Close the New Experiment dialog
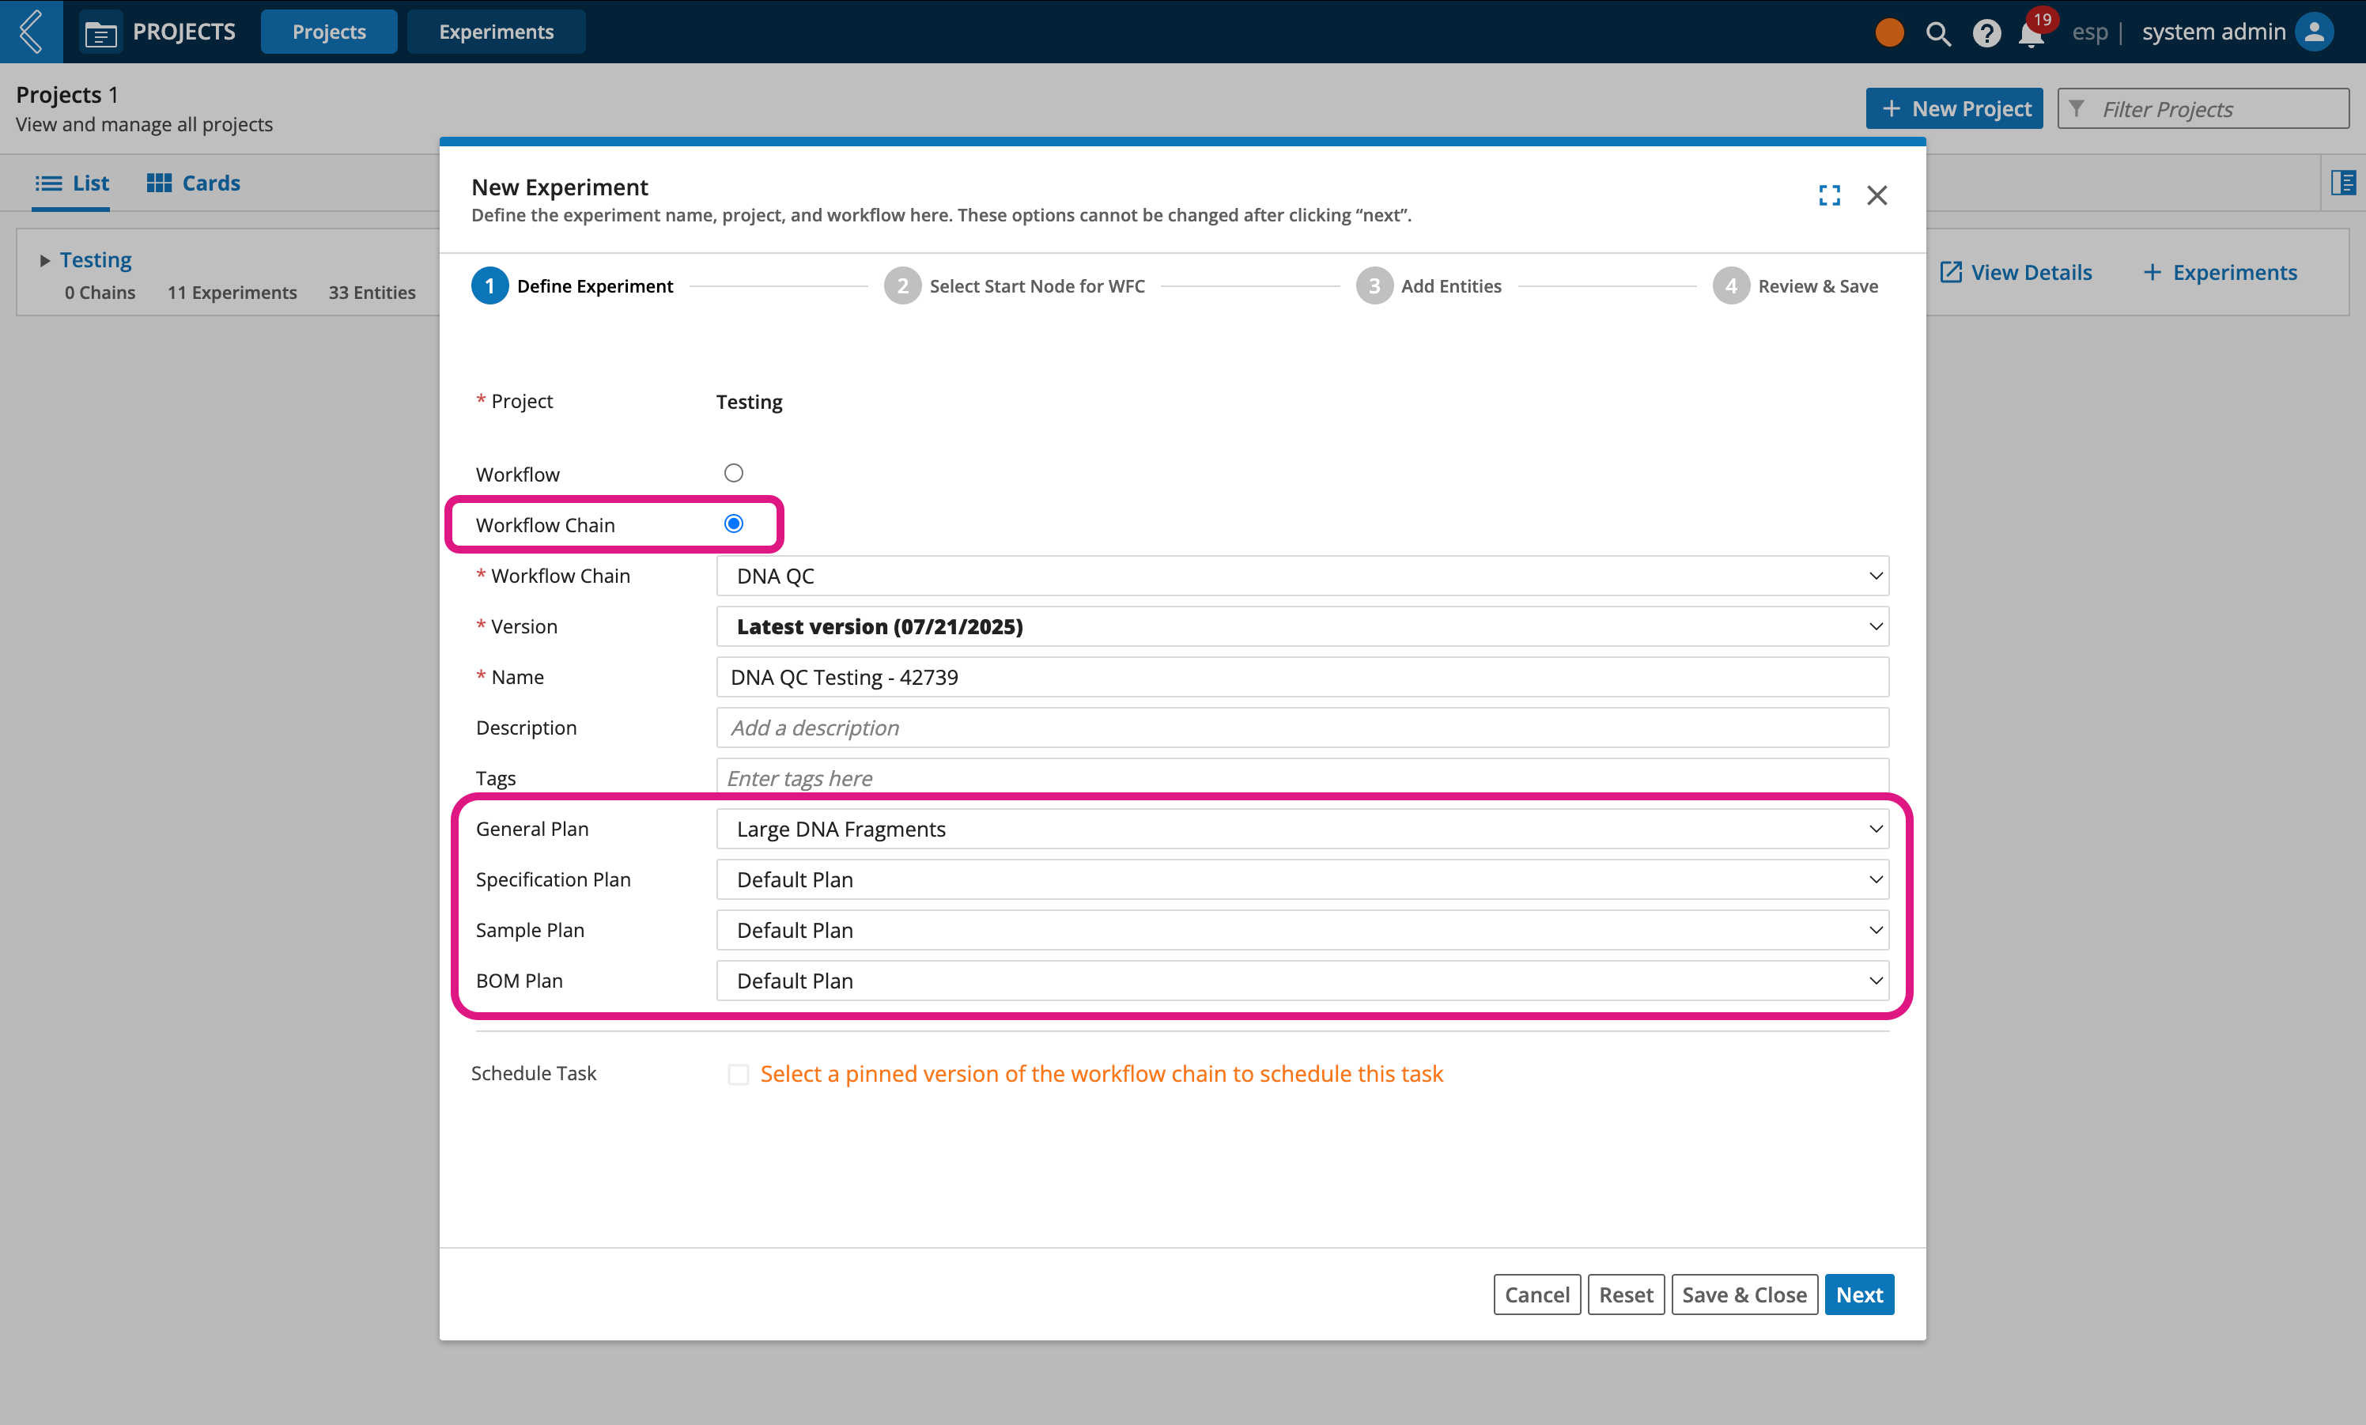Image resolution: width=2366 pixels, height=1425 pixels. tap(1877, 195)
